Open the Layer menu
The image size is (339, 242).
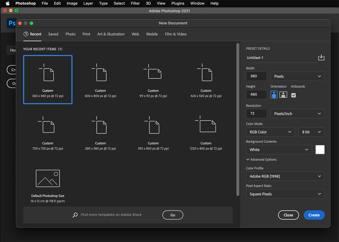click(x=88, y=3)
